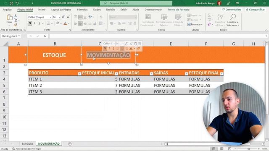Image resolution: width=269 pixels, height=151 pixels.
Task: Click the Insert Function fx icon
Action: [45, 36]
